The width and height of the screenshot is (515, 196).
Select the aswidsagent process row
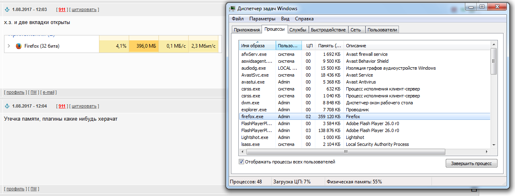tap(365, 61)
